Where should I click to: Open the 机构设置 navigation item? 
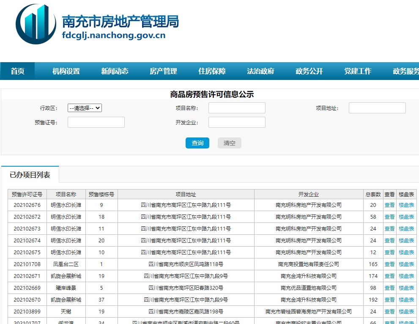tap(66, 71)
